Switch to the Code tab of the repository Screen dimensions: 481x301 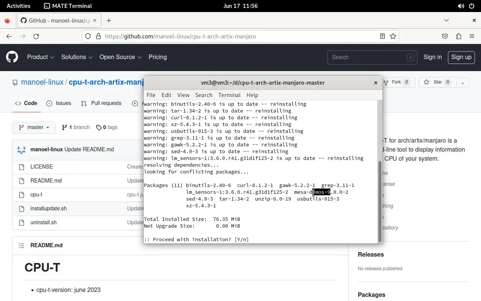pos(26,103)
